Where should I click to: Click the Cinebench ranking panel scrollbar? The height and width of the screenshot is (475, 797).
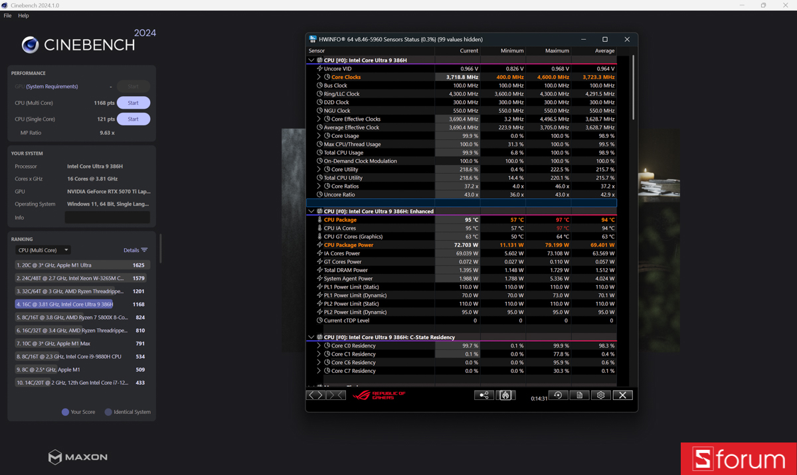coord(160,248)
